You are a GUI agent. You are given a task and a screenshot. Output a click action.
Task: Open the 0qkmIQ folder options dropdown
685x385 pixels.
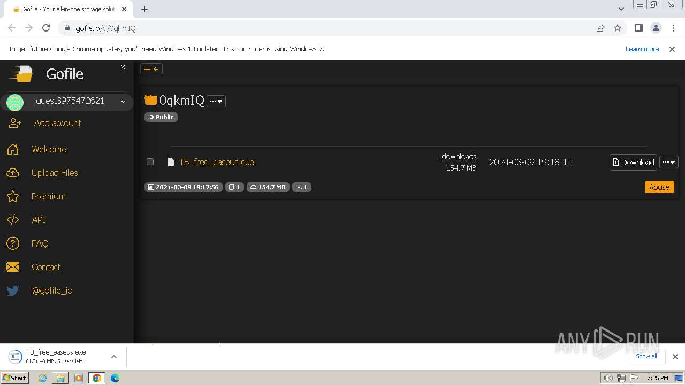(216, 101)
